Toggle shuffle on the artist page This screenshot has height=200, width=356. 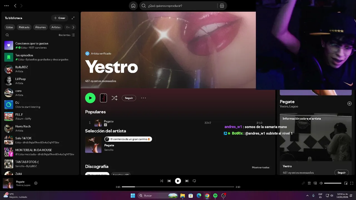[x=114, y=98]
